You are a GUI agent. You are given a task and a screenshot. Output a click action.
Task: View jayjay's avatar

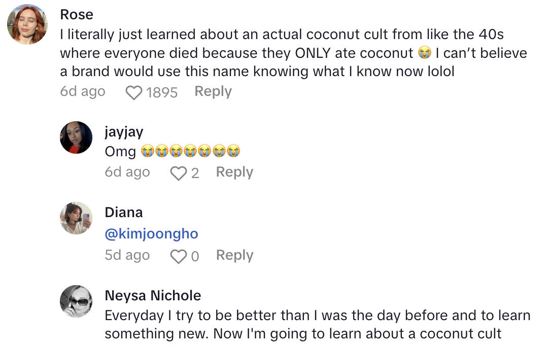tap(76, 137)
